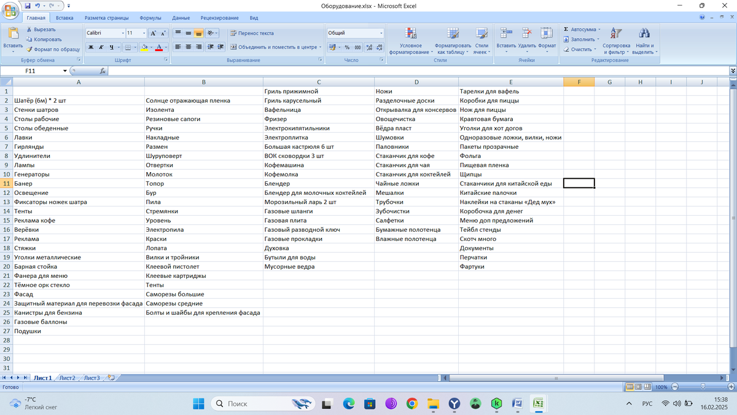The image size is (737, 415).
Task: Copy selection with Копировать
Action: (44, 39)
